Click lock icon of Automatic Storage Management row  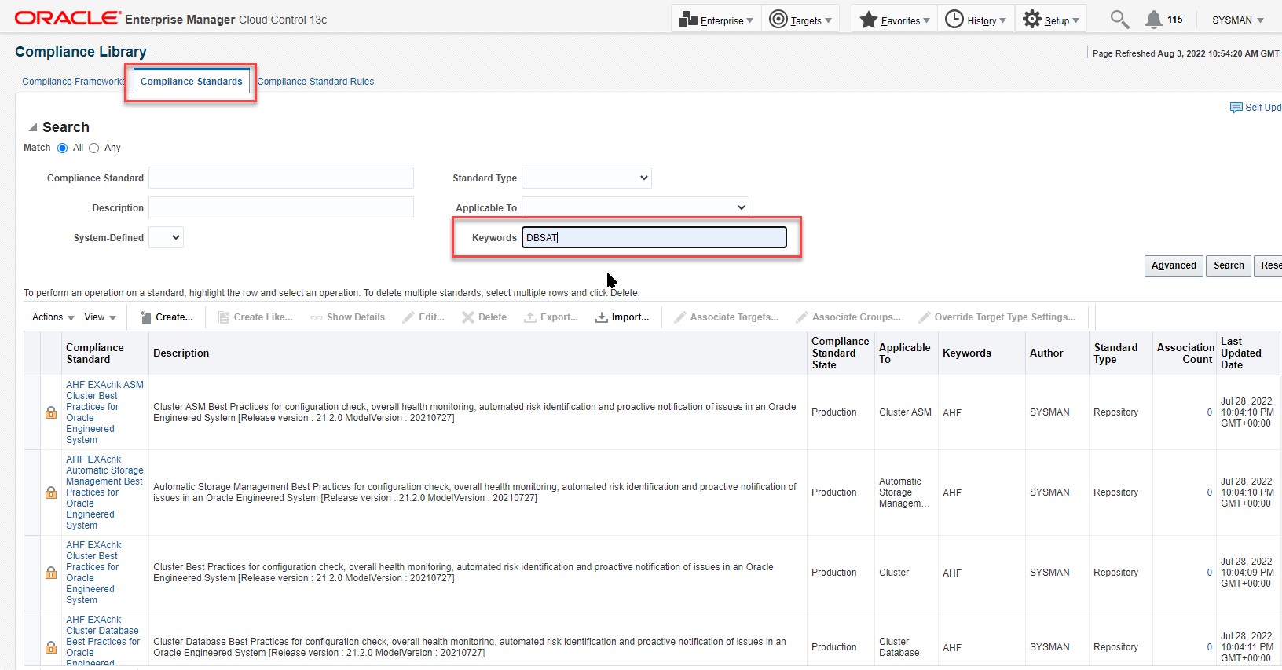(51, 492)
